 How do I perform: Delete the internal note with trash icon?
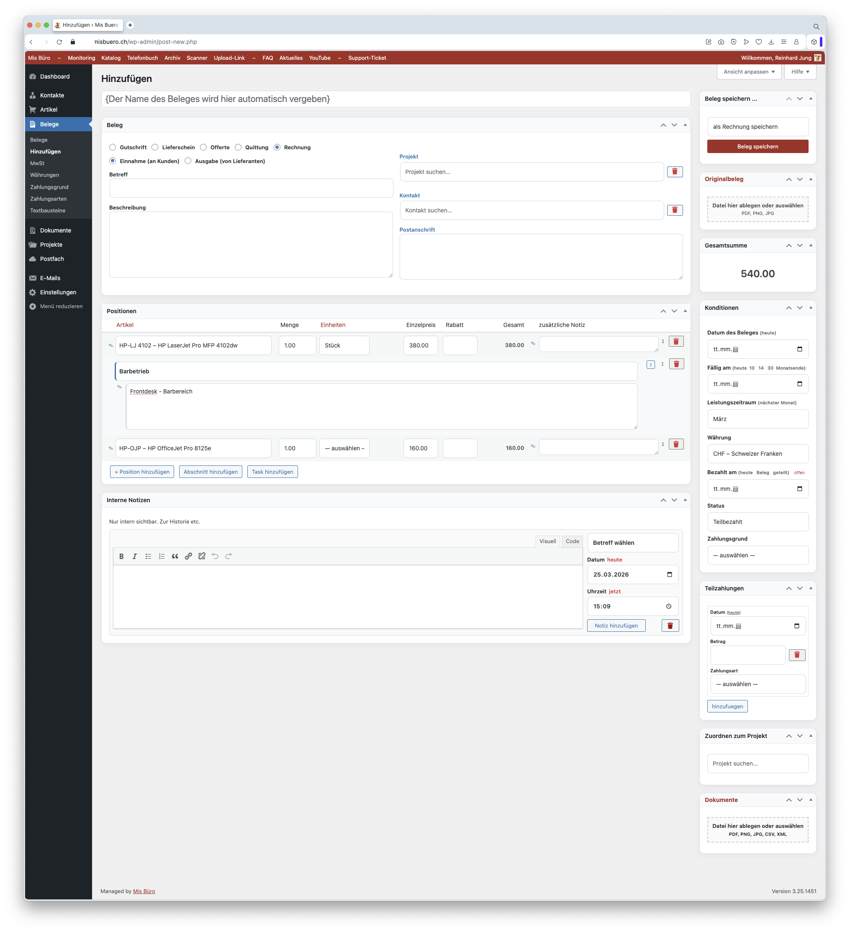coord(670,626)
